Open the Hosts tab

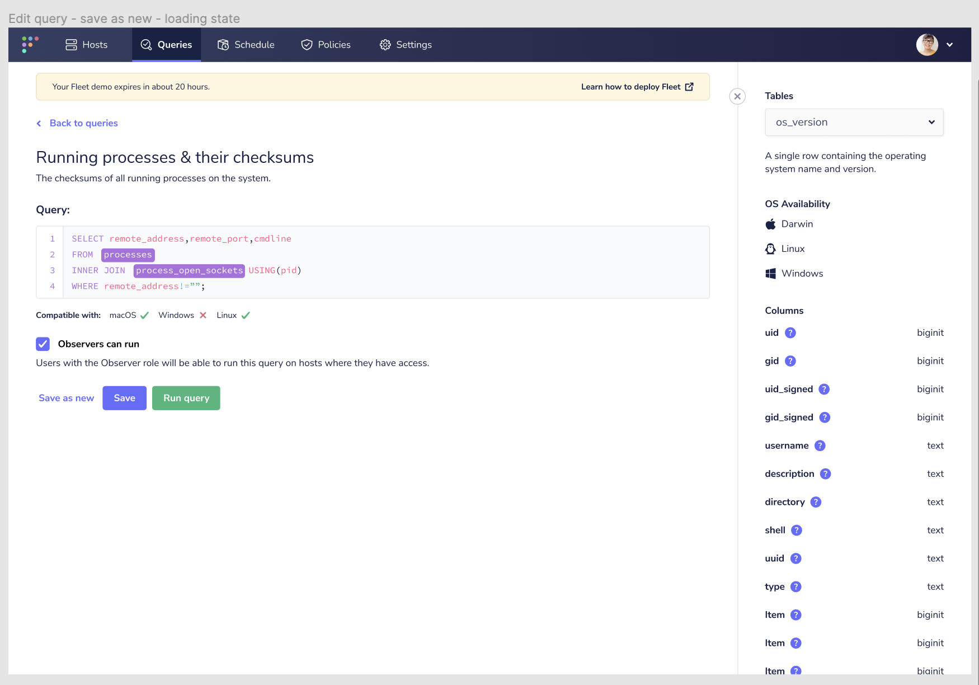tap(86, 45)
